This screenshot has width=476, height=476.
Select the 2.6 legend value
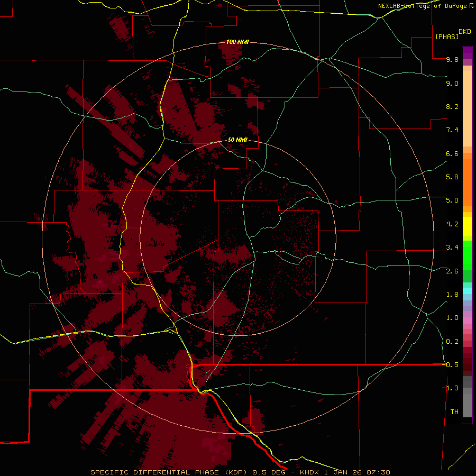point(452,271)
